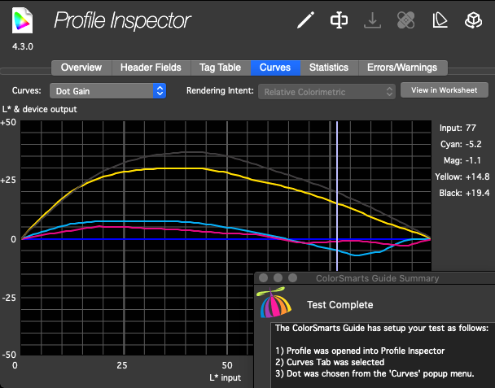This screenshot has height=388, width=495.
Task: Click the download arrow icon
Action: tap(372, 20)
